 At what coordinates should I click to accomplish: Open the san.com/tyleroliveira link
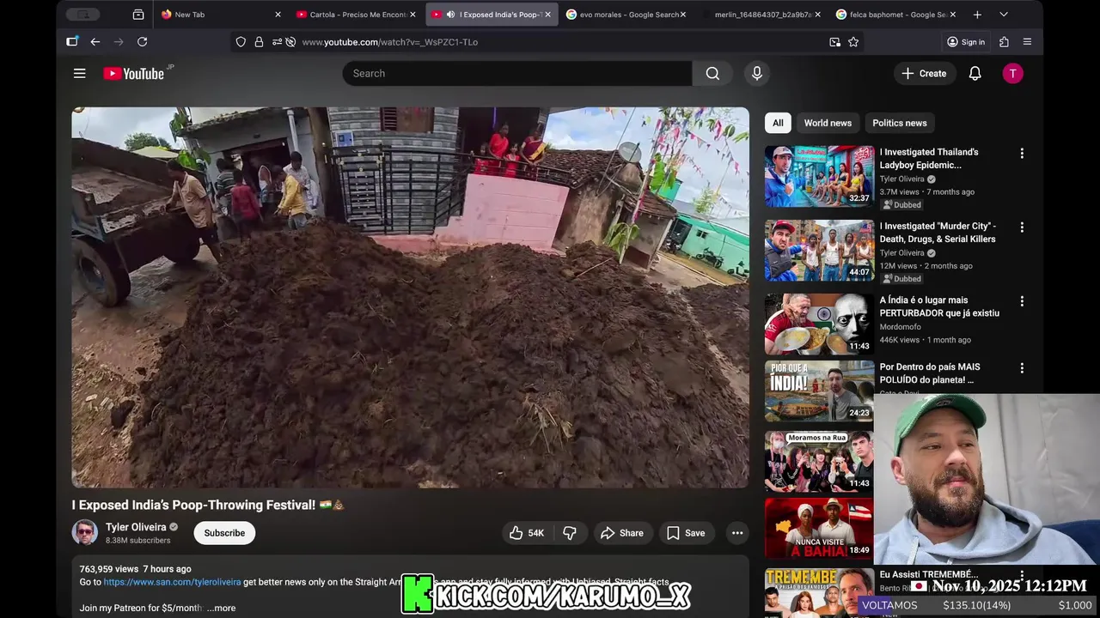pyautogui.click(x=172, y=582)
